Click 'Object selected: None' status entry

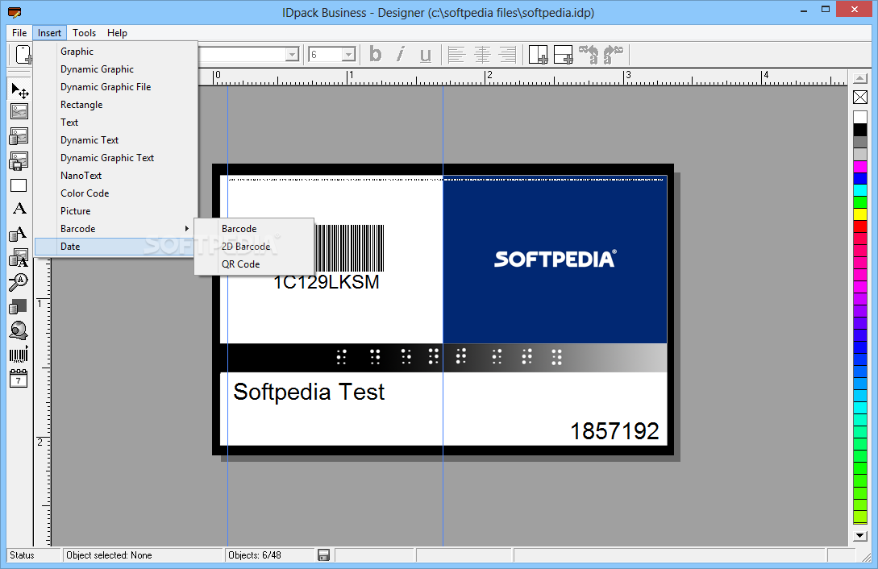[x=109, y=555]
